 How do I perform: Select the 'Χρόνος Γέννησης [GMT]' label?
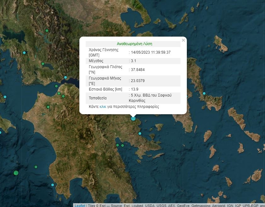tap(104, 52)
